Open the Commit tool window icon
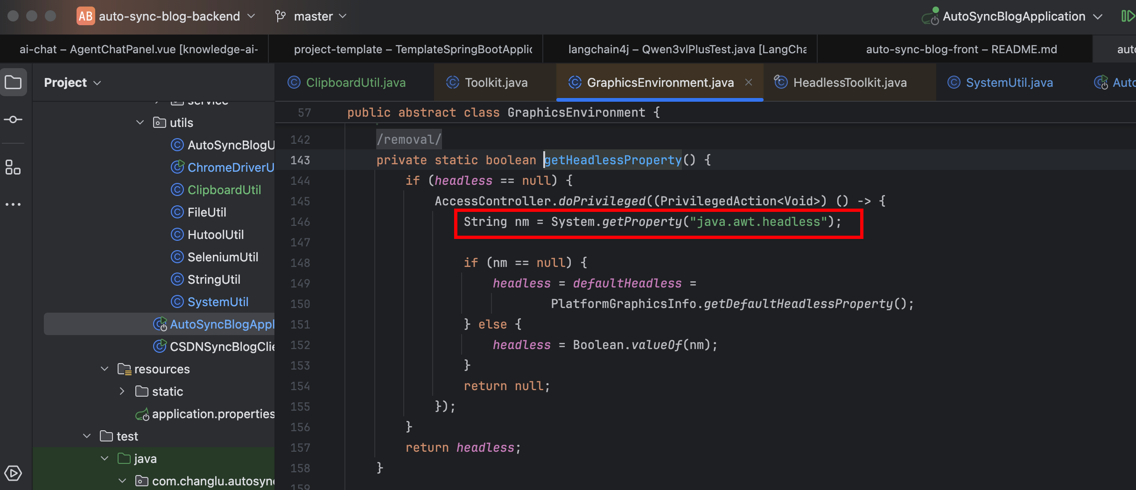 tap(13, 120)
